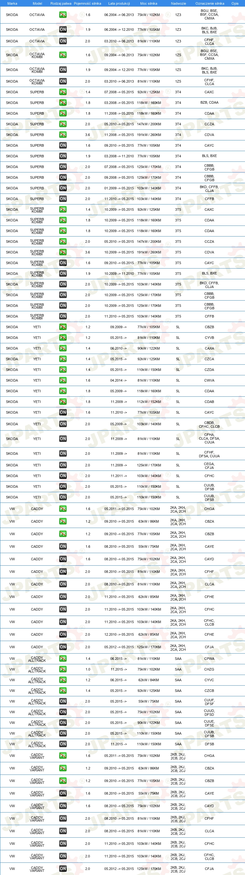Click petrol icon in Superb Kombi 3.6 row
This screenshot has height=875, width=245.
point(63,252)
